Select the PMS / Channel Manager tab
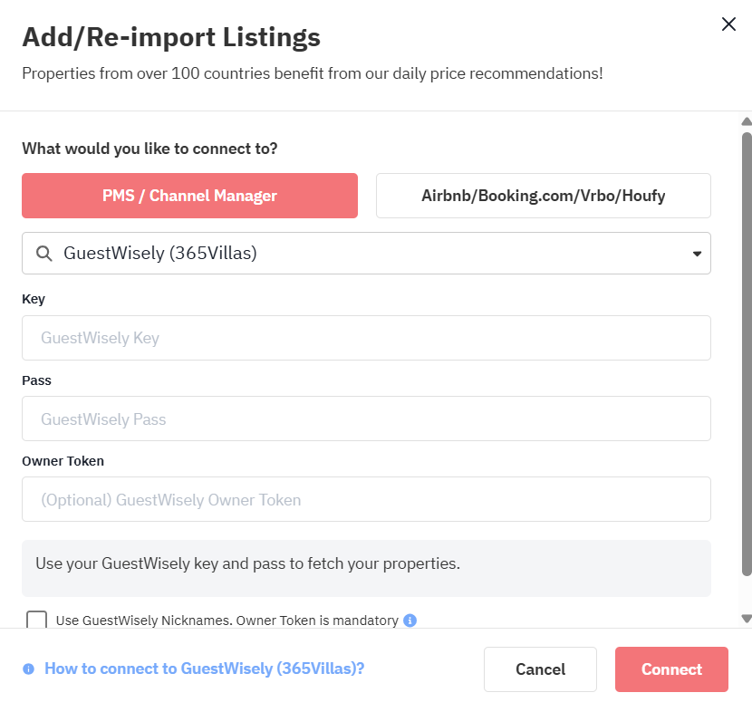The width and height of the screenshot is (752, 712). (189, 196)
